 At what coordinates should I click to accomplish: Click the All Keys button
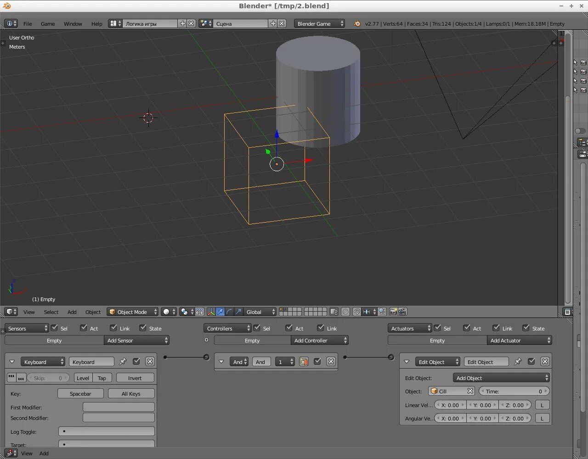pyautogui.click(x=131, y=394)
